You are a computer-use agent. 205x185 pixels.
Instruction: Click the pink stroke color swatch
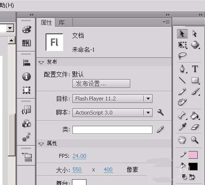193,155
